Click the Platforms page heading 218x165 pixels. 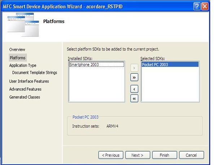[54, 21]
